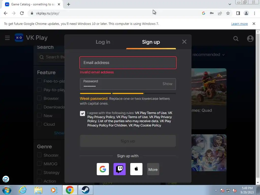The height and width of the screenshot is (195, 260).
Task: Open the VK Play user profile avatar icon
Action: tap(250, 39)
